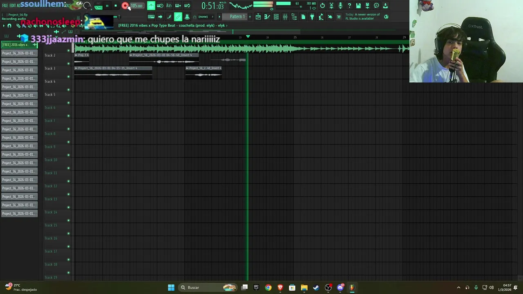Open the Windows Start menu
The height and width of the screenshot is (294, 523).
pos(171,287)
